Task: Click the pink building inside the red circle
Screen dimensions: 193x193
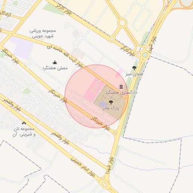Action: click(x=94, y=90)
